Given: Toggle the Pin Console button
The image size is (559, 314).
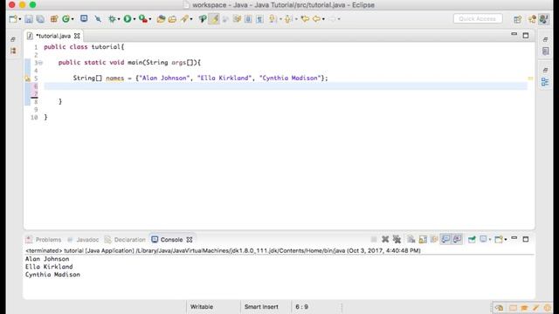Looking at the screenshot, I should [472, 239].
